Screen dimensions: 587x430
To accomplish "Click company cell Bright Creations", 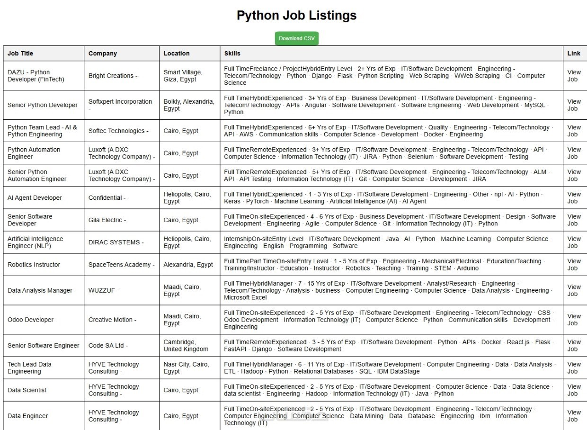I will (122, 76).
